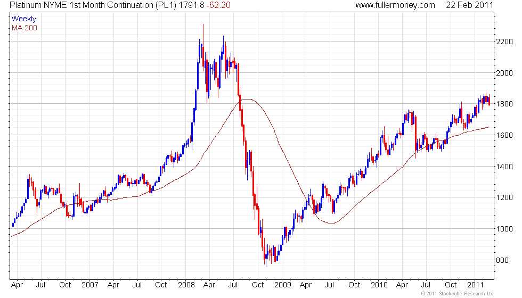Click the 1600 price axis label

tap(504, 135)
